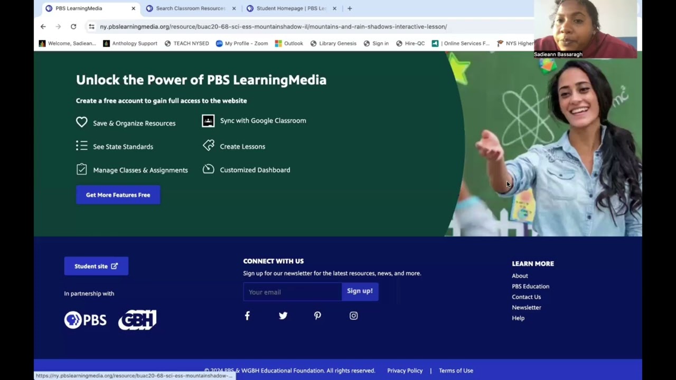Open the About link under Learn More
Image resolution: width=676 pixels, height=380 pixels.
point(520,275)
